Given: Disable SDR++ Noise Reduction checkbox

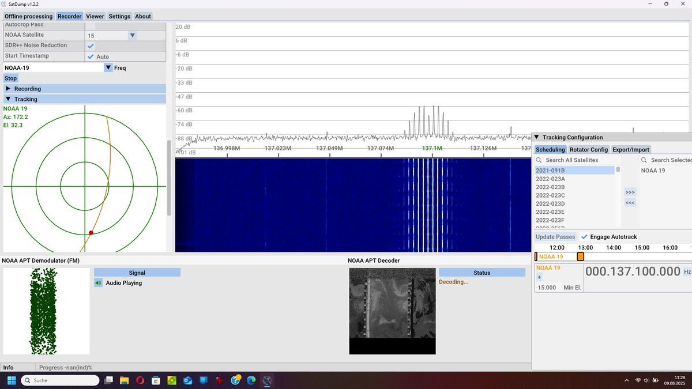Looking at the screenshot, I should [91, 46].
